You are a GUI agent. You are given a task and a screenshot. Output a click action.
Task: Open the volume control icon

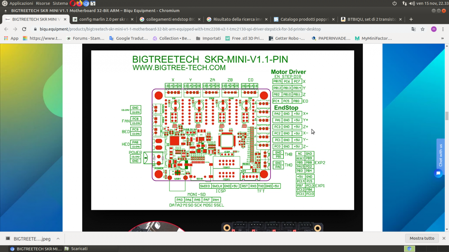(x=412, y=3)
